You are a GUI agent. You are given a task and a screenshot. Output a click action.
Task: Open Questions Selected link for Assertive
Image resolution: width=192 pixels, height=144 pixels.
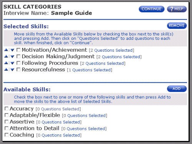(x=61, y=122)
